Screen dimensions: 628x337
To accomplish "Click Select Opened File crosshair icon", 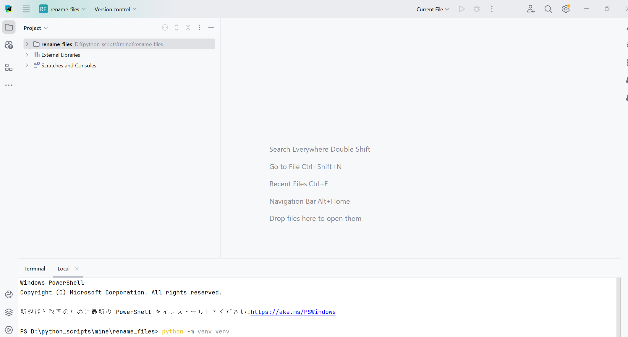I will coord(165,27).
